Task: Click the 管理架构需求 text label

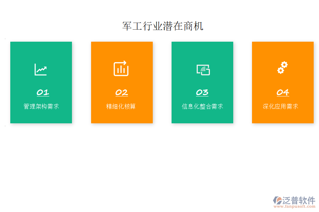Action: tap(41, 105)
